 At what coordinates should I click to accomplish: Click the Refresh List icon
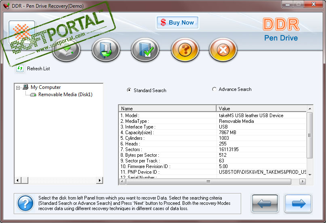[20, 69]
